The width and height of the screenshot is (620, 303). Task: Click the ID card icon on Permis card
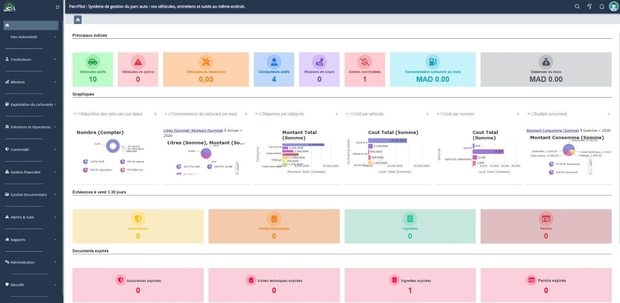(x=546, y=219)
